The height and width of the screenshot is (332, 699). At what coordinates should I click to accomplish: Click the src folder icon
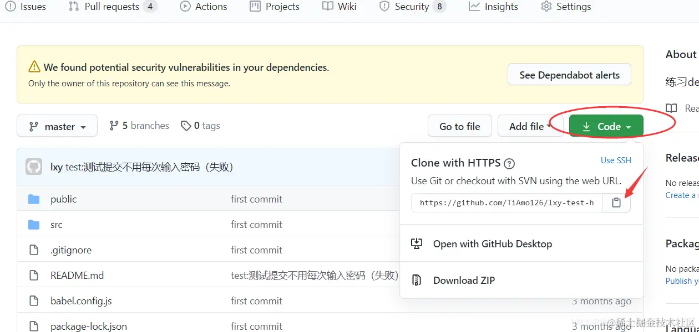[x=34, y=225]
